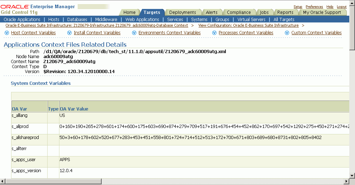Open the My Oracle Support tab
The width and height of the screenshot is (355, 185).
click(x=322, y=12)
